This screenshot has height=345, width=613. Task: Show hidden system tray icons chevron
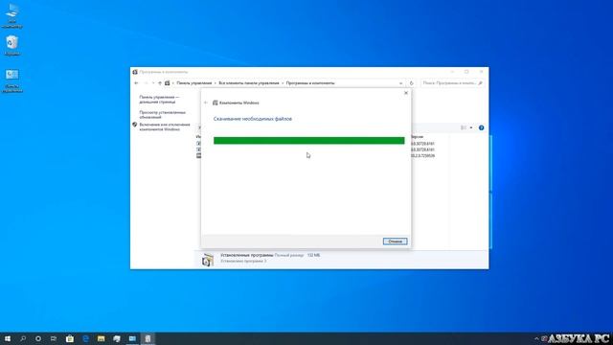coord(536,338)
